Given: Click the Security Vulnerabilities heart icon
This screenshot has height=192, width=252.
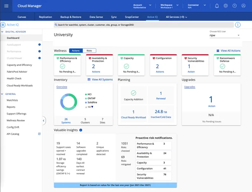Looking at the screenshot, I should (x=186, y=58).
